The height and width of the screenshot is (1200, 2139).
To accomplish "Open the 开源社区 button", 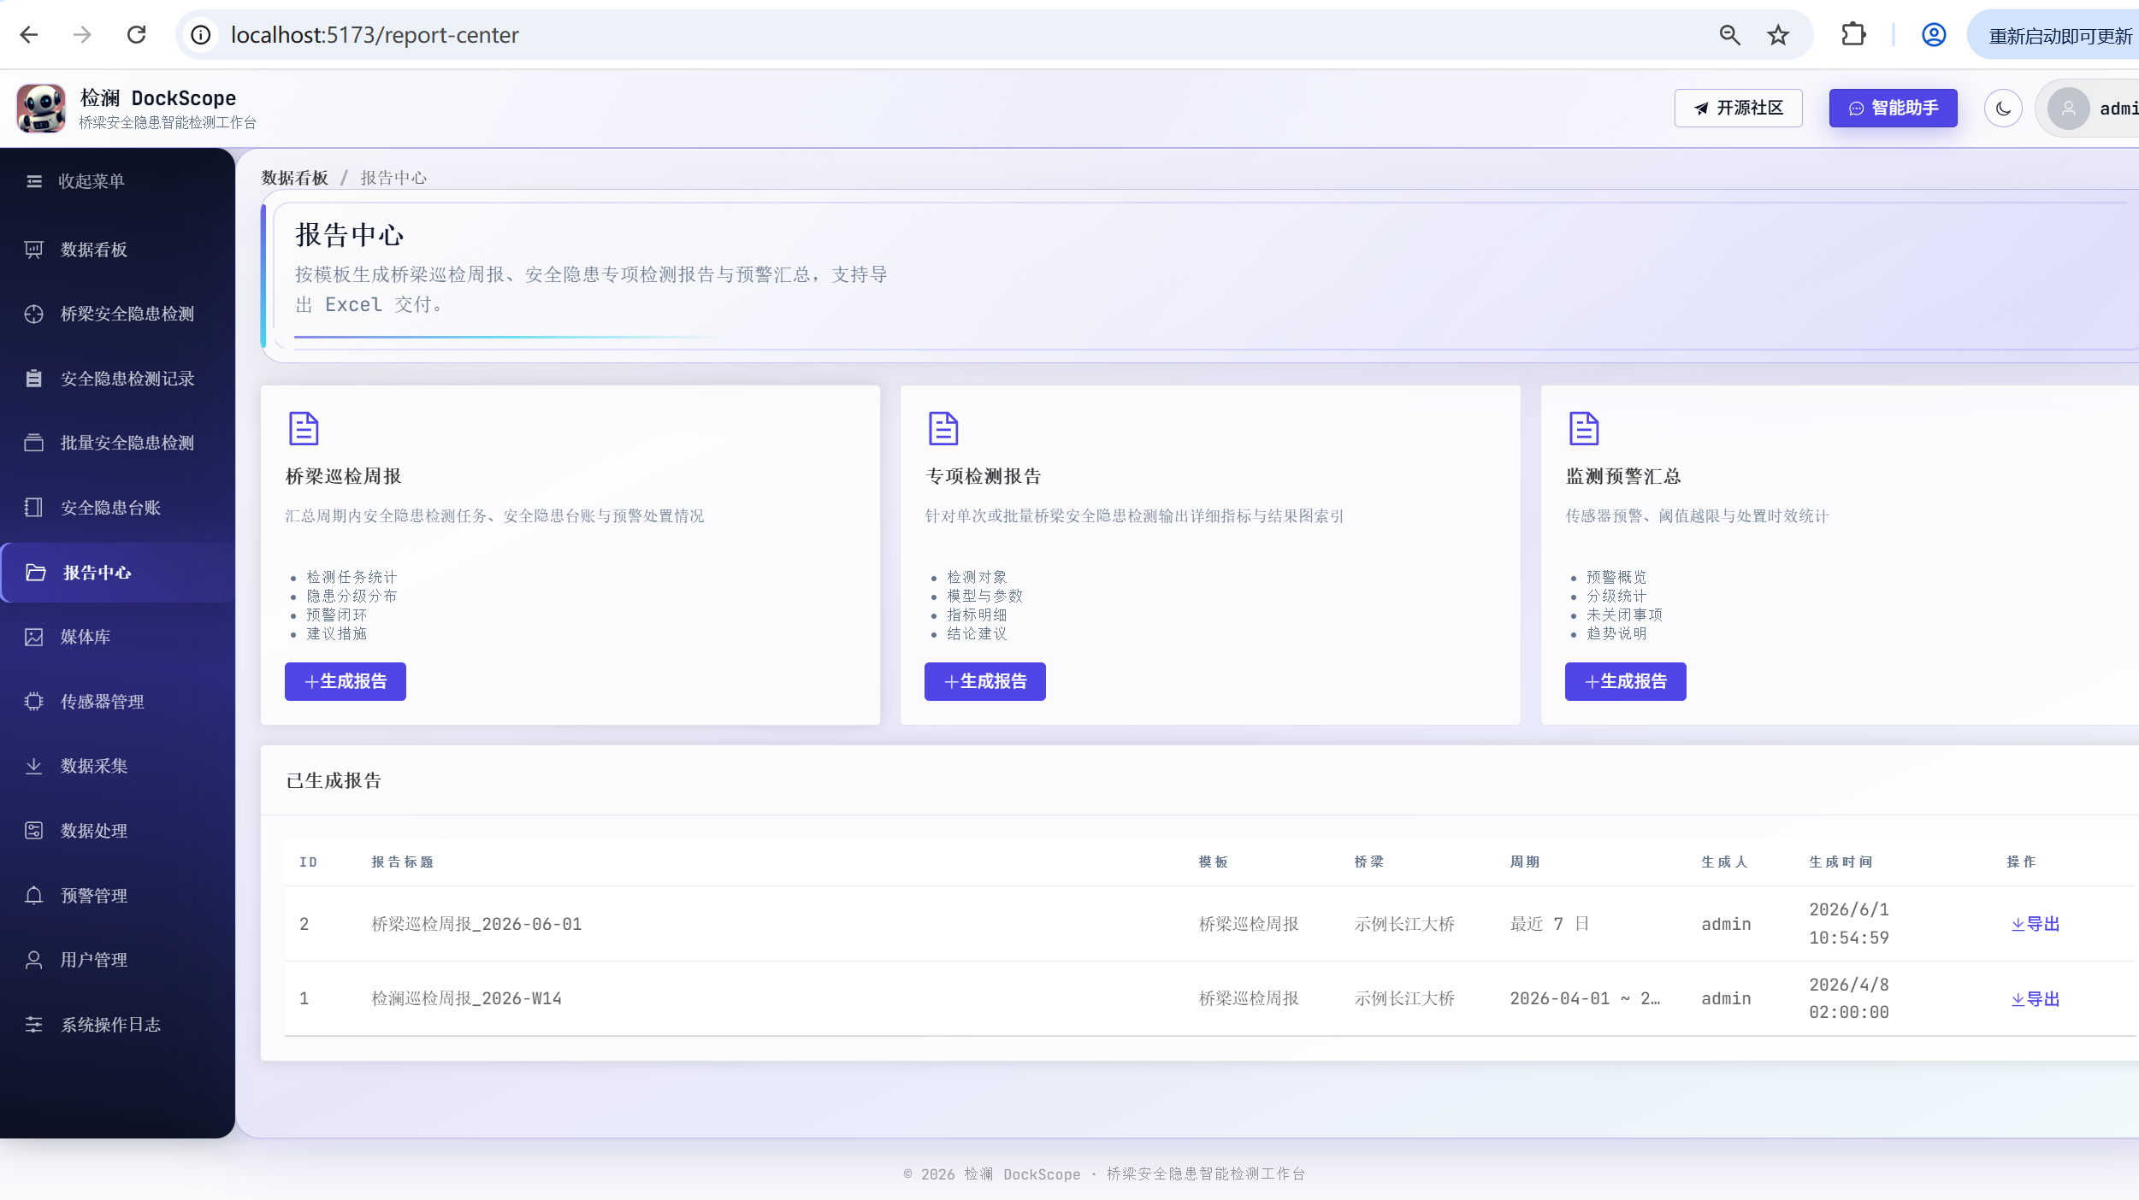I will [1738, 109].
